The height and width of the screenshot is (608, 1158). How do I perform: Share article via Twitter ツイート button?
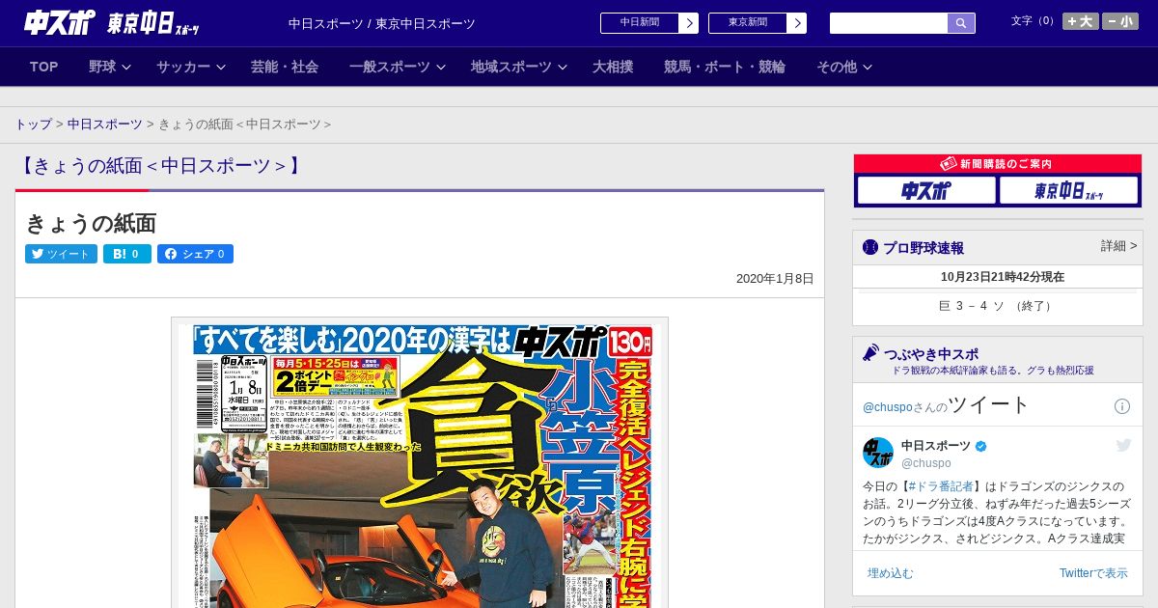[x=61, y=254]
